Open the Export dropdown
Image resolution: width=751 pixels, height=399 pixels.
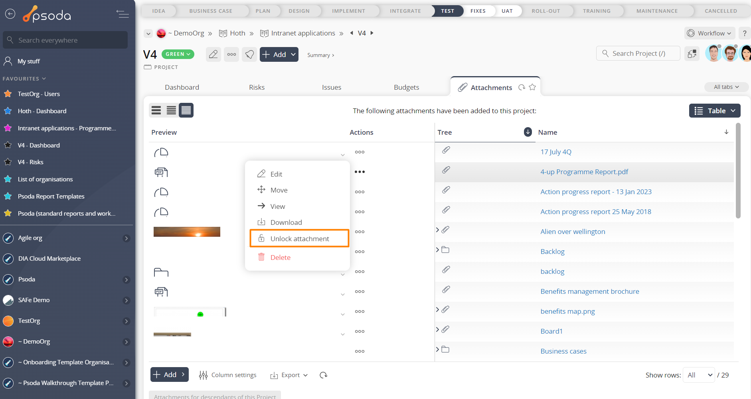[289, 375]
